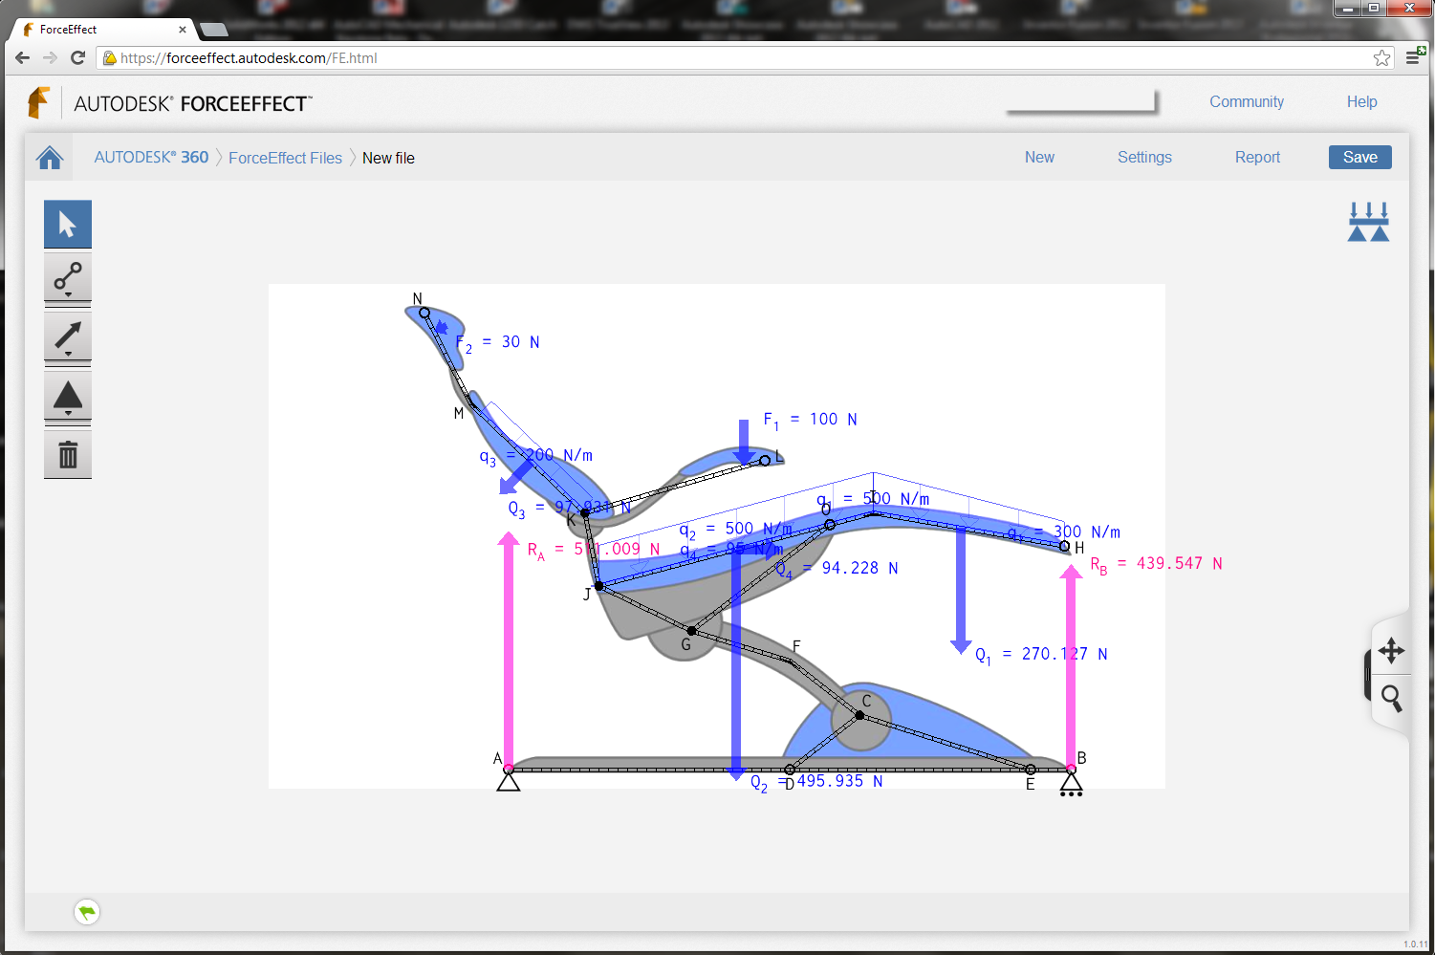Activate the Pan move tool
Screen dimensions: 1435x955
[x=1391, y=651]
